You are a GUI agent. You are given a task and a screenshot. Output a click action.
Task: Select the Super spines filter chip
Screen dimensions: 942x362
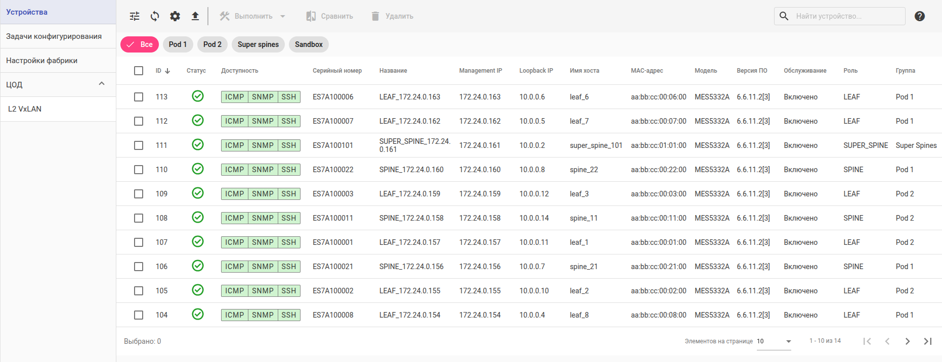tap(258, 44)
